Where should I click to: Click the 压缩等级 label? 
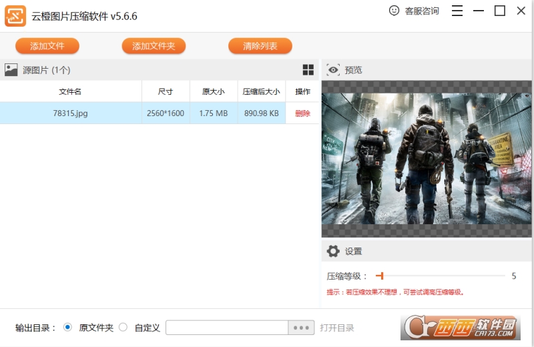[x=346, y=276]
